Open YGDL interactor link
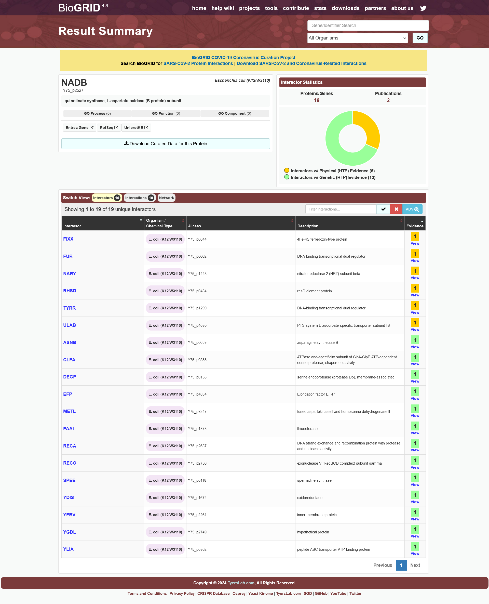The width and height of the screenshot is (489, 604). [x=70, y=532]
